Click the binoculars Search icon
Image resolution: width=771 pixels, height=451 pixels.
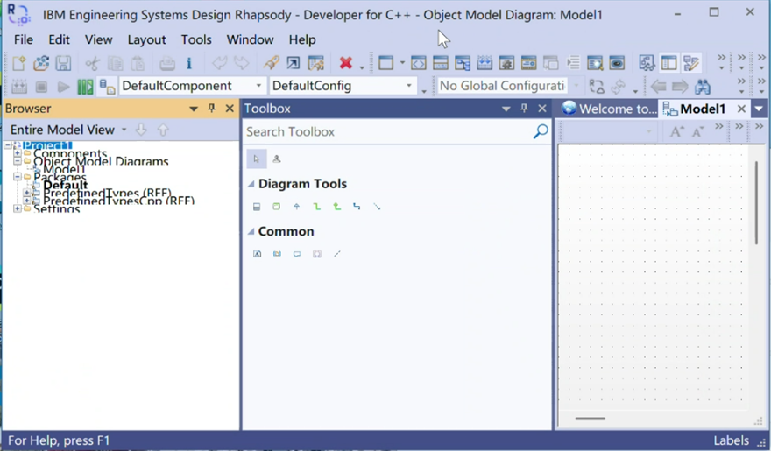(x=702, y=87)
